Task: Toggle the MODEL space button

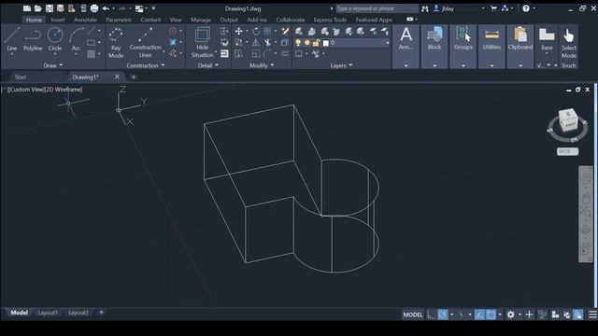Action: pyautogui.click(x=413, y=315)
